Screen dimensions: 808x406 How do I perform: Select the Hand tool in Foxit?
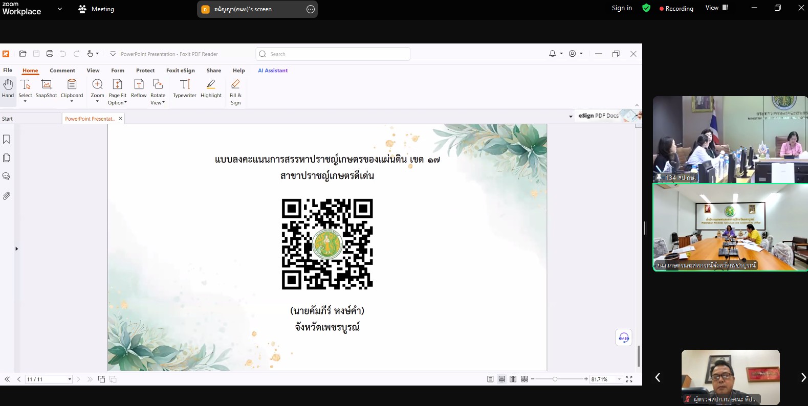8,88
